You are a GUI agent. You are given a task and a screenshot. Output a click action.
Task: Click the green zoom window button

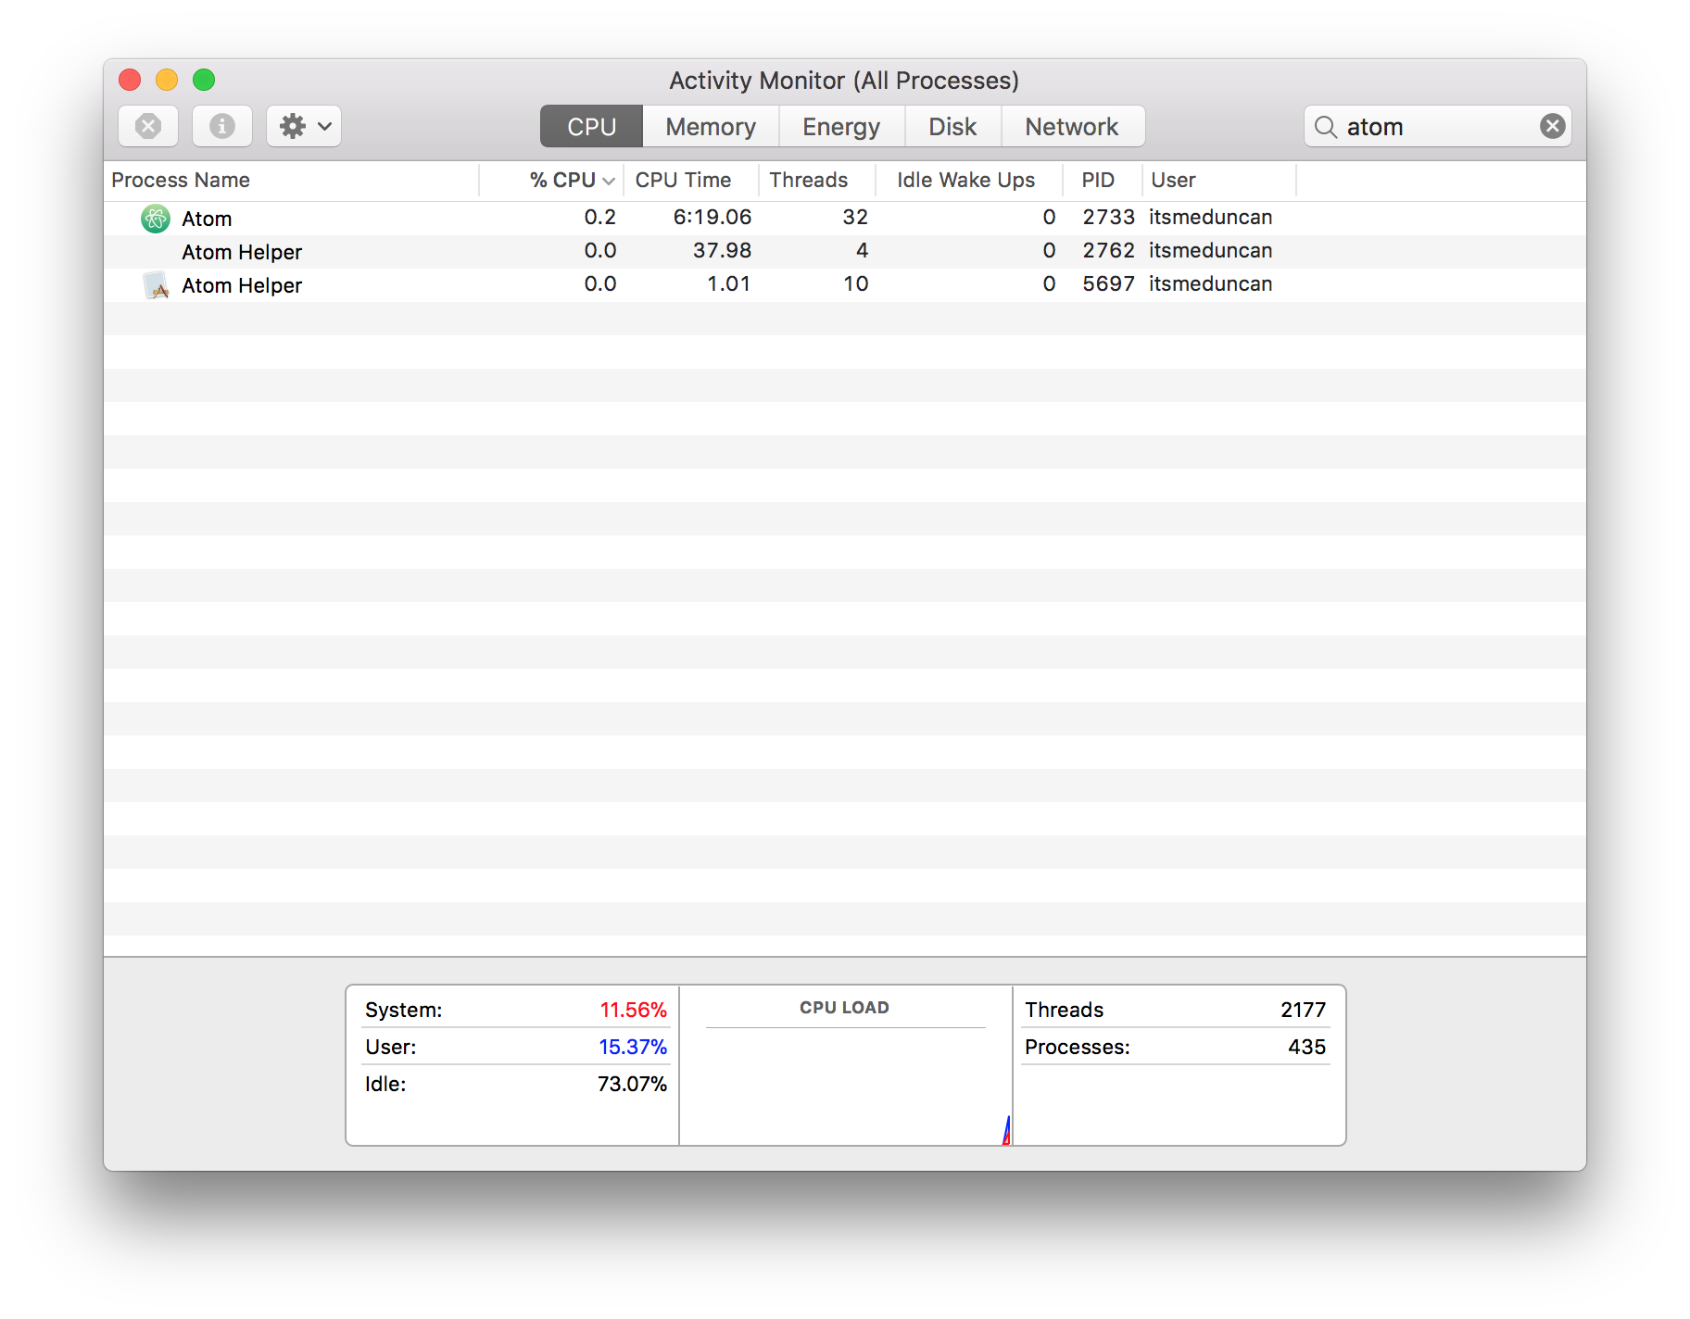204,80
